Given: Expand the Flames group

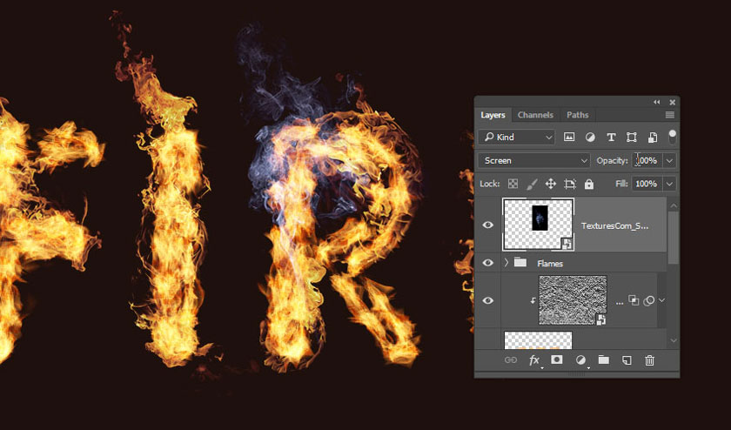Looking at the screenshot, I should [x=506, y=263].
